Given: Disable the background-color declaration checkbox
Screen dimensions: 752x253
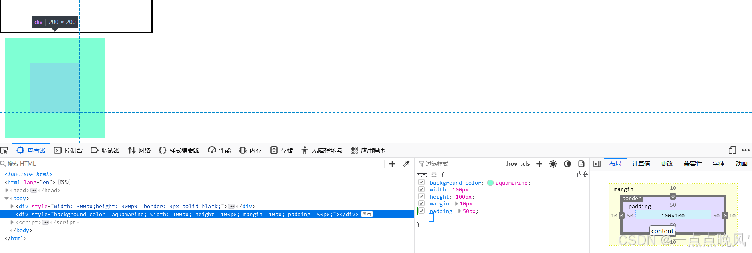Looking at the screenshot, I should 421,182.
